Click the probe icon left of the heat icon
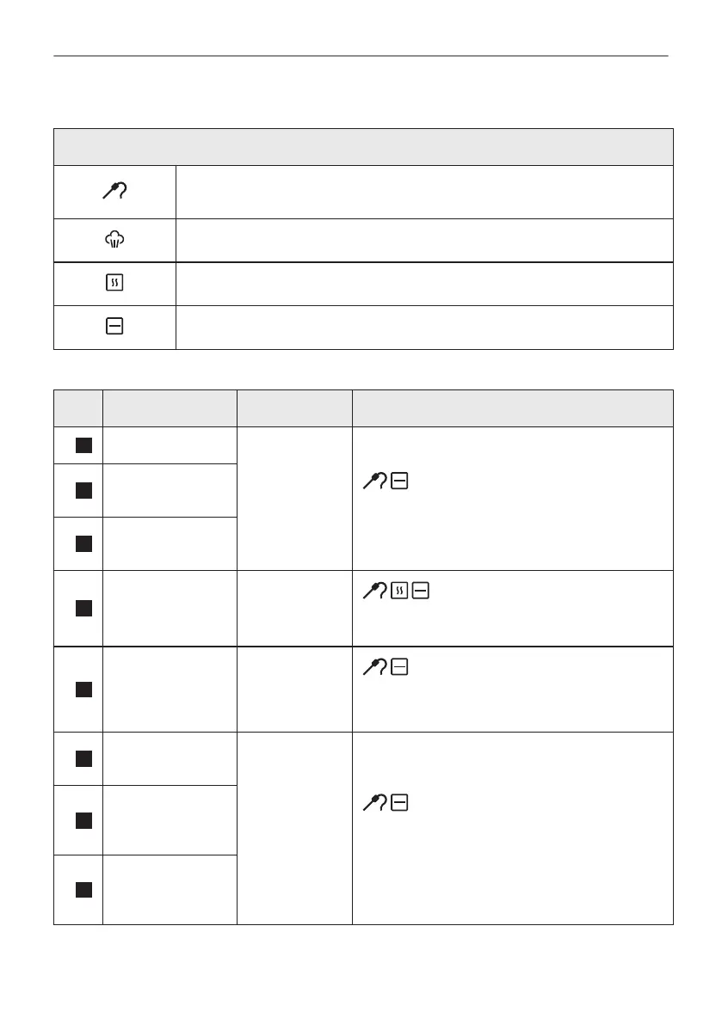722x1024 pixels. click(x=376, y=591)
